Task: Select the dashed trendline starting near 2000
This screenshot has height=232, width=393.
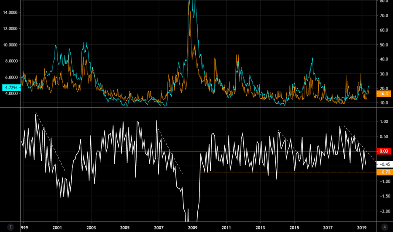Action: pyautogui.click(x=50, y=141)
